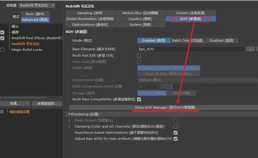Click the DWA Compression stepper arrows
Screen dimensions: 258x158
point(158,86)
